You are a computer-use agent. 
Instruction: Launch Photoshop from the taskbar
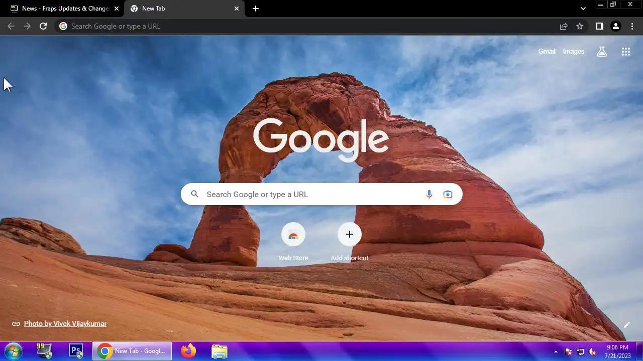click(x=76, y=351)
